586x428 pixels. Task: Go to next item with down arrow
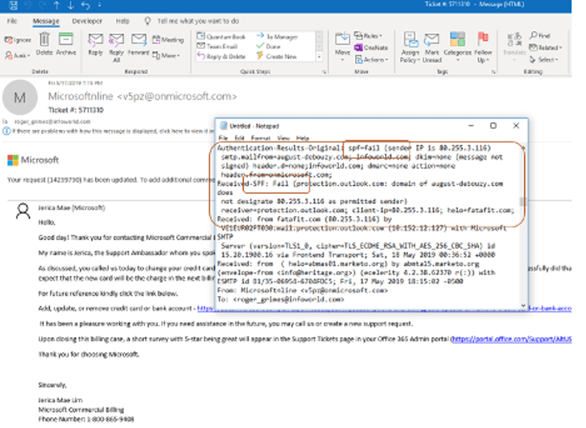click(70, 5)
